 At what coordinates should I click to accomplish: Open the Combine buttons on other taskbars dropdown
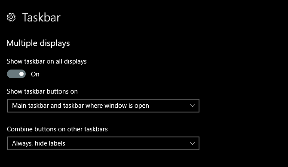tap(103, 143)
